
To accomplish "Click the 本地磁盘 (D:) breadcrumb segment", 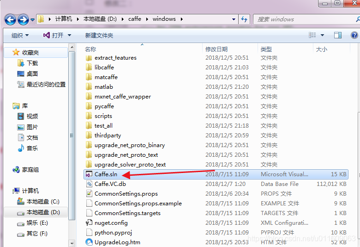I will [100, 19].
